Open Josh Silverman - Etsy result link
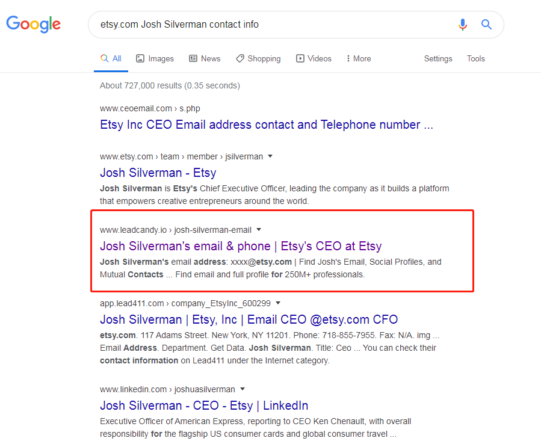This screenshot has height=447, width=541. 158,173
